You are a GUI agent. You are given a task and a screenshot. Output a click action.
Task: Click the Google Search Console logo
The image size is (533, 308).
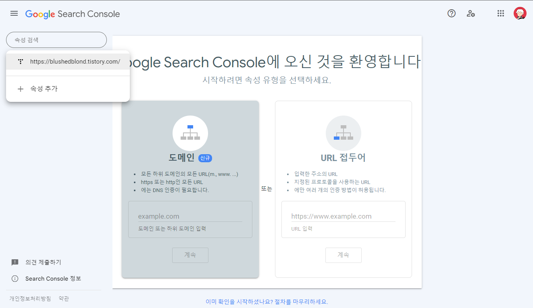coord(73,14)
